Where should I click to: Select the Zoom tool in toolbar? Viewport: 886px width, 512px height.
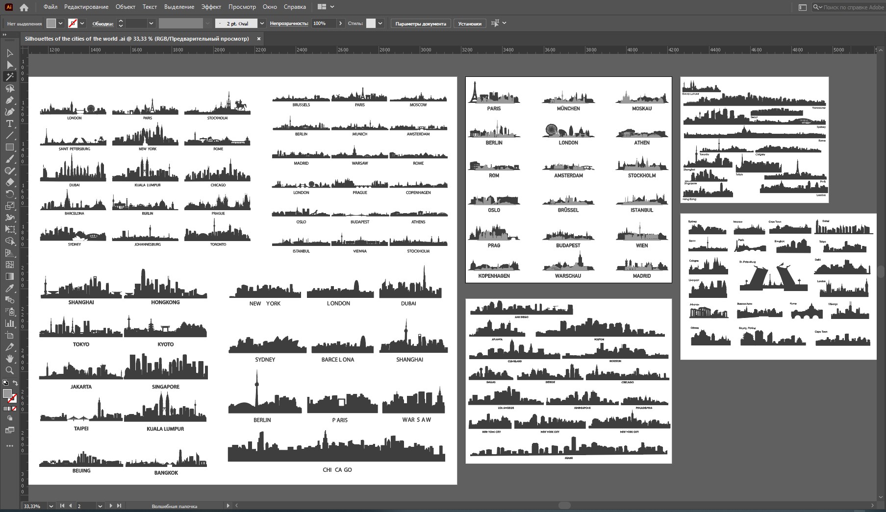pyautogui.click(x=9, y=370)
